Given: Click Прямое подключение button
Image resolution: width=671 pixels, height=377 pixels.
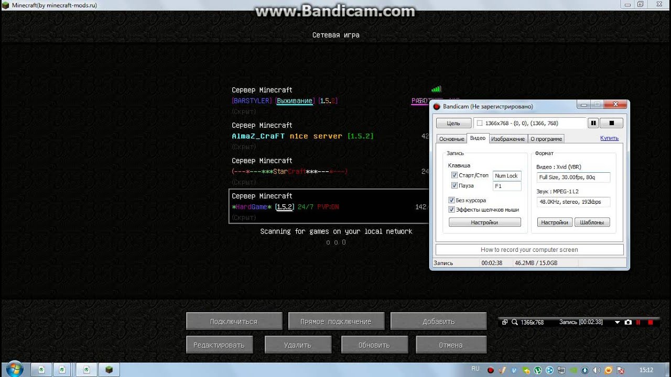Looking at the screenshot, I should (336, 321).
